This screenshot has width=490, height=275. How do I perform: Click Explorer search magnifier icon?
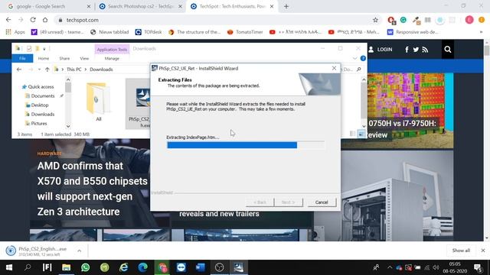coord(359,70)
